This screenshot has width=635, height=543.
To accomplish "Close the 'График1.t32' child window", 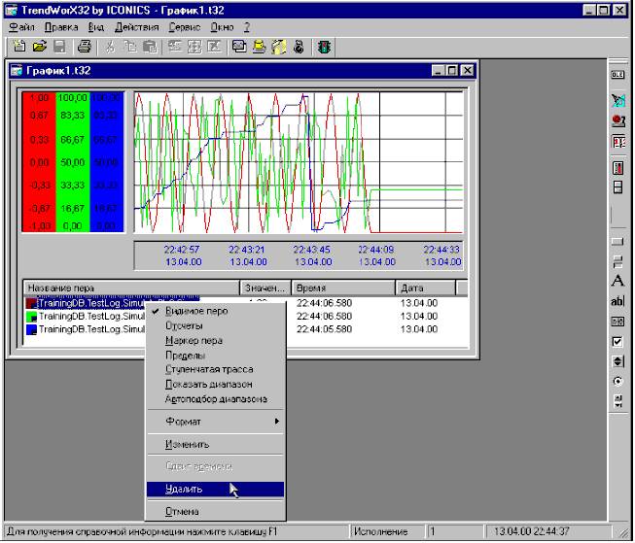I will (468, 70).
